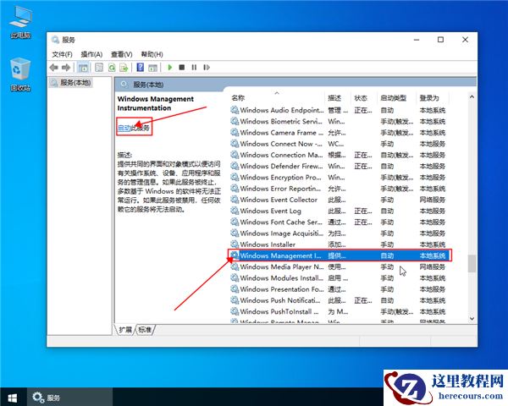The width and height of the screenshot is (508, 406).
Task: Click scrollbar up arrow in services list
Action: pos(472,96)
